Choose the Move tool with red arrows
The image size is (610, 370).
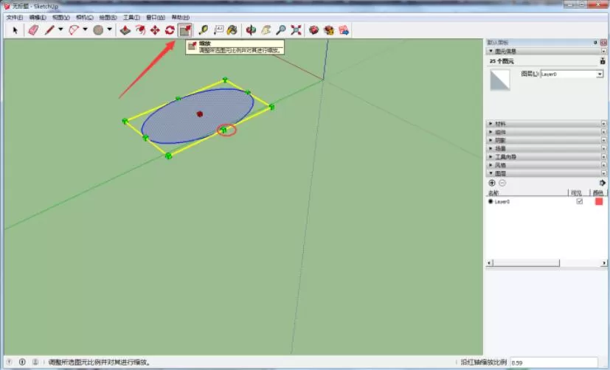(x=155, y=30)
